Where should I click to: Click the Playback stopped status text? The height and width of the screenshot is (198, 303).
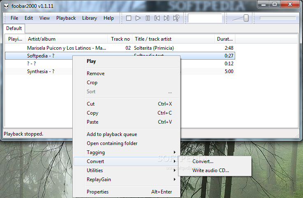[x=23, y=134]
